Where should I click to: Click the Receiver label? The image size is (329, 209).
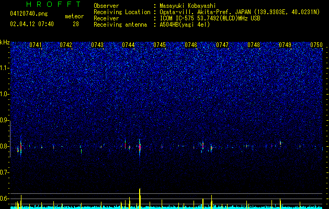pos(106,18)
